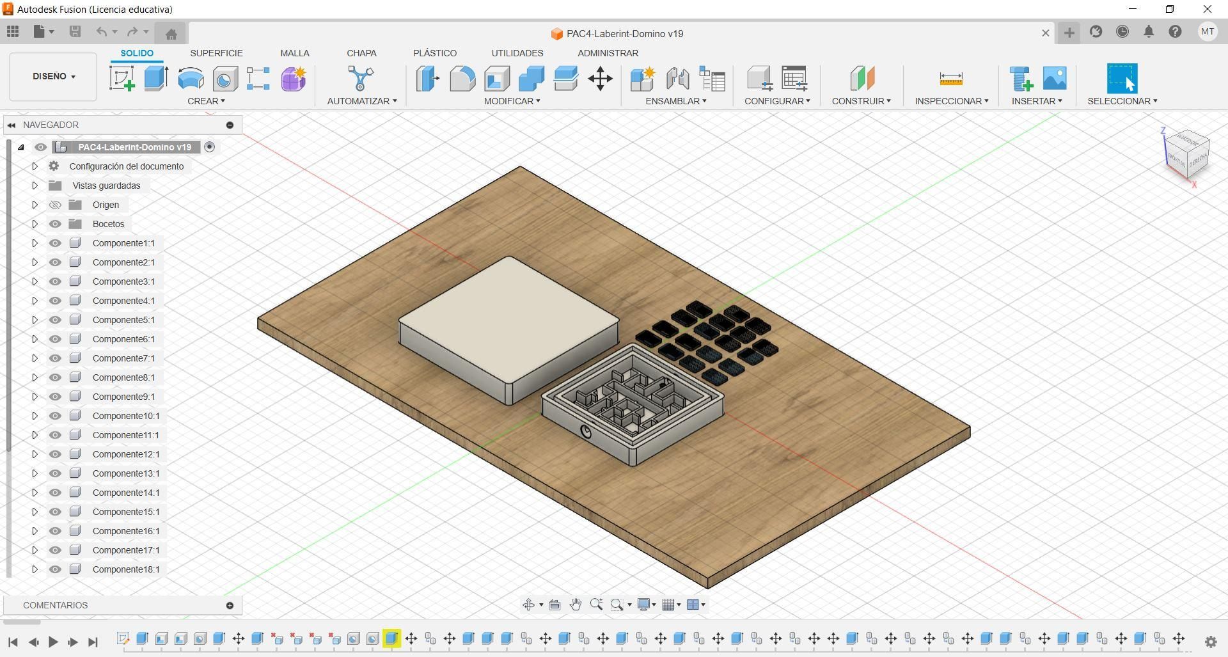The image size is (1228, 657).
Task: Switch to the MALLA tab
Action: [295, 53]
